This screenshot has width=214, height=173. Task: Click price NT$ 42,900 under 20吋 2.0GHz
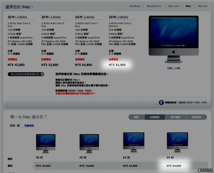pos(16,65)
